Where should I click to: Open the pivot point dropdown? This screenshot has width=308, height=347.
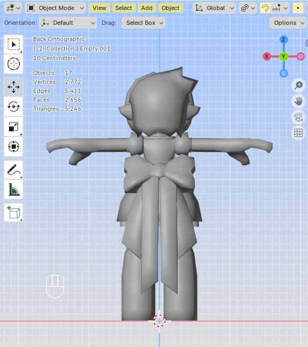247,8
